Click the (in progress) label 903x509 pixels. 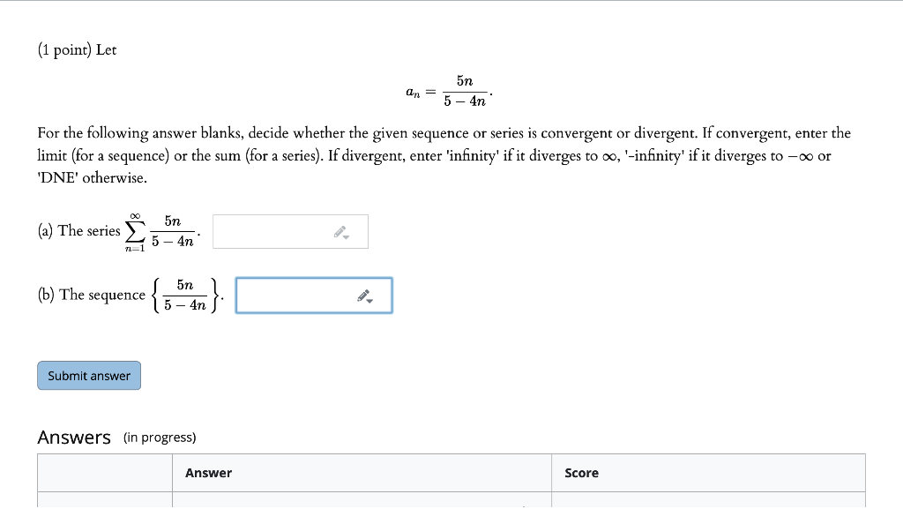coord(160,438)
